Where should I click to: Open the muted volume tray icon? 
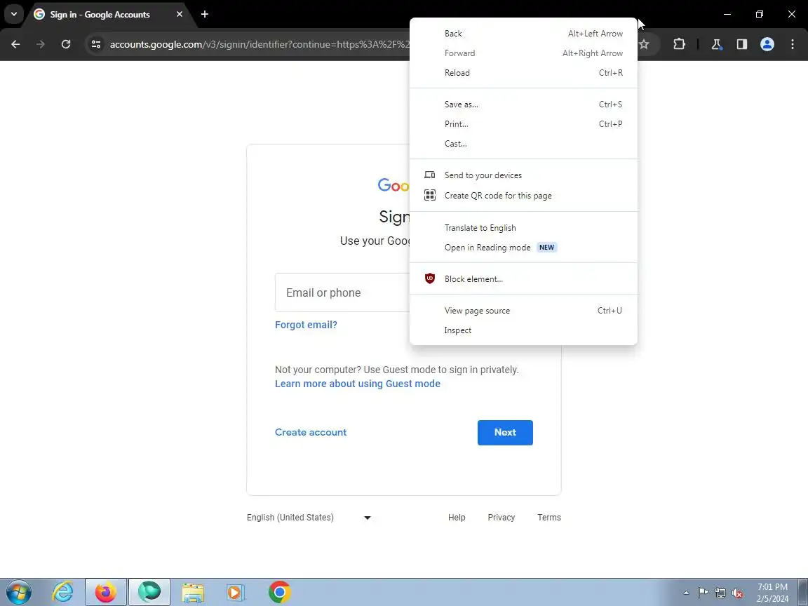tap(737, 593)
